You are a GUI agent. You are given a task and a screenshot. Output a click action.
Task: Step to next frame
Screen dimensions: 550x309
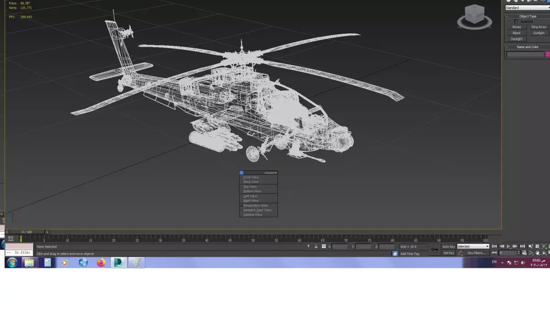click(515, 246)
